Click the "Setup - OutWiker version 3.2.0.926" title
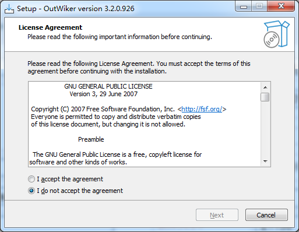The image size is (299, 232). [76, 9]
